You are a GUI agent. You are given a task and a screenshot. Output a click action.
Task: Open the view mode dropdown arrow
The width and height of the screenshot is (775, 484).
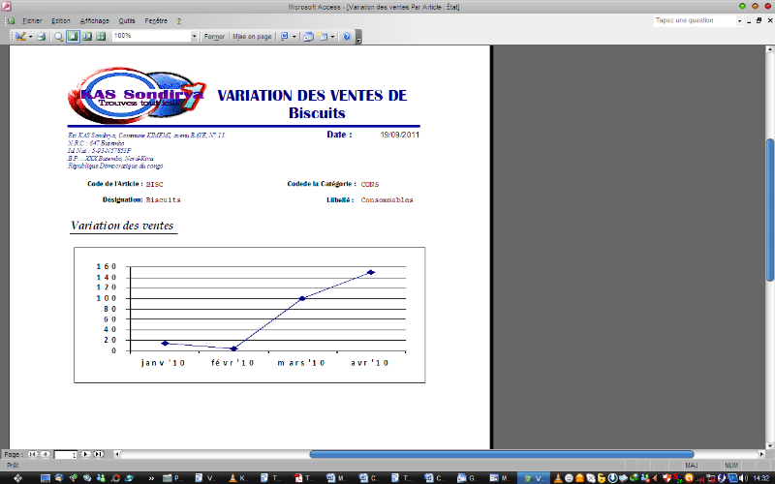[30, 37]
